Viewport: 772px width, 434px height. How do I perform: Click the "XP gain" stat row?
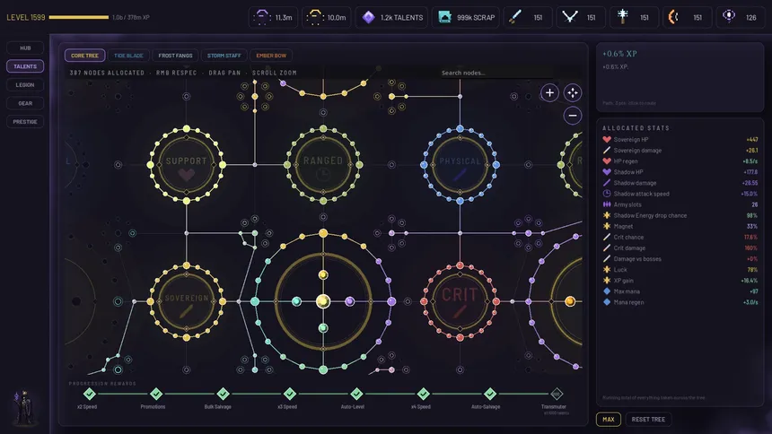[680, 281]
